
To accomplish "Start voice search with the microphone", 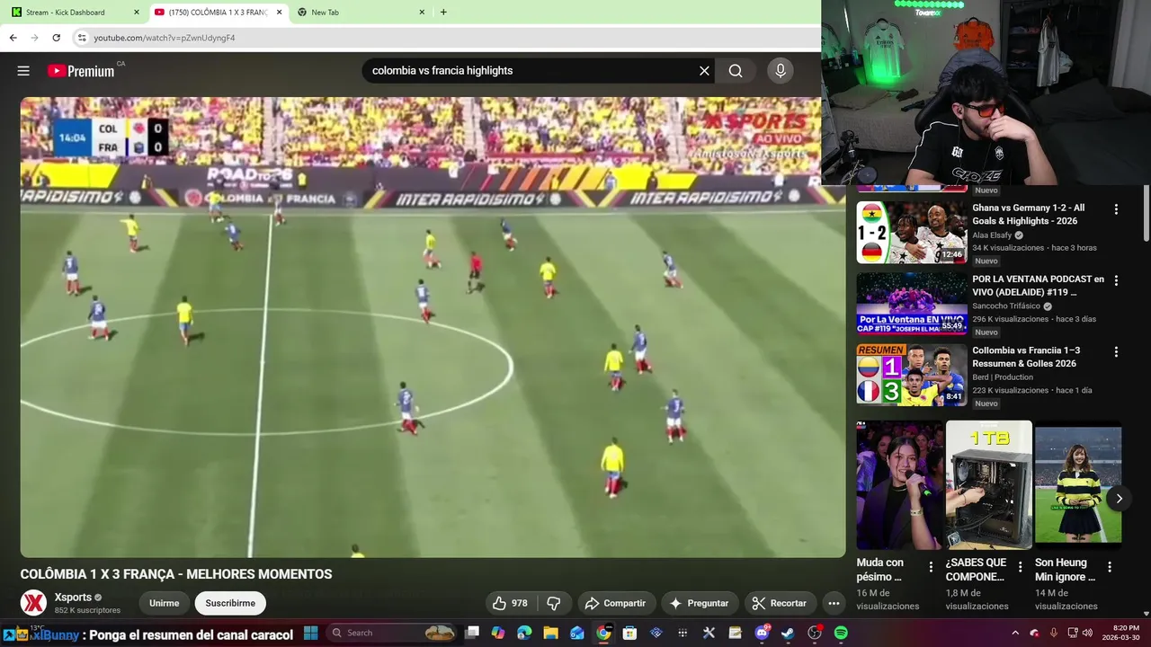I will tap(780, 71).
